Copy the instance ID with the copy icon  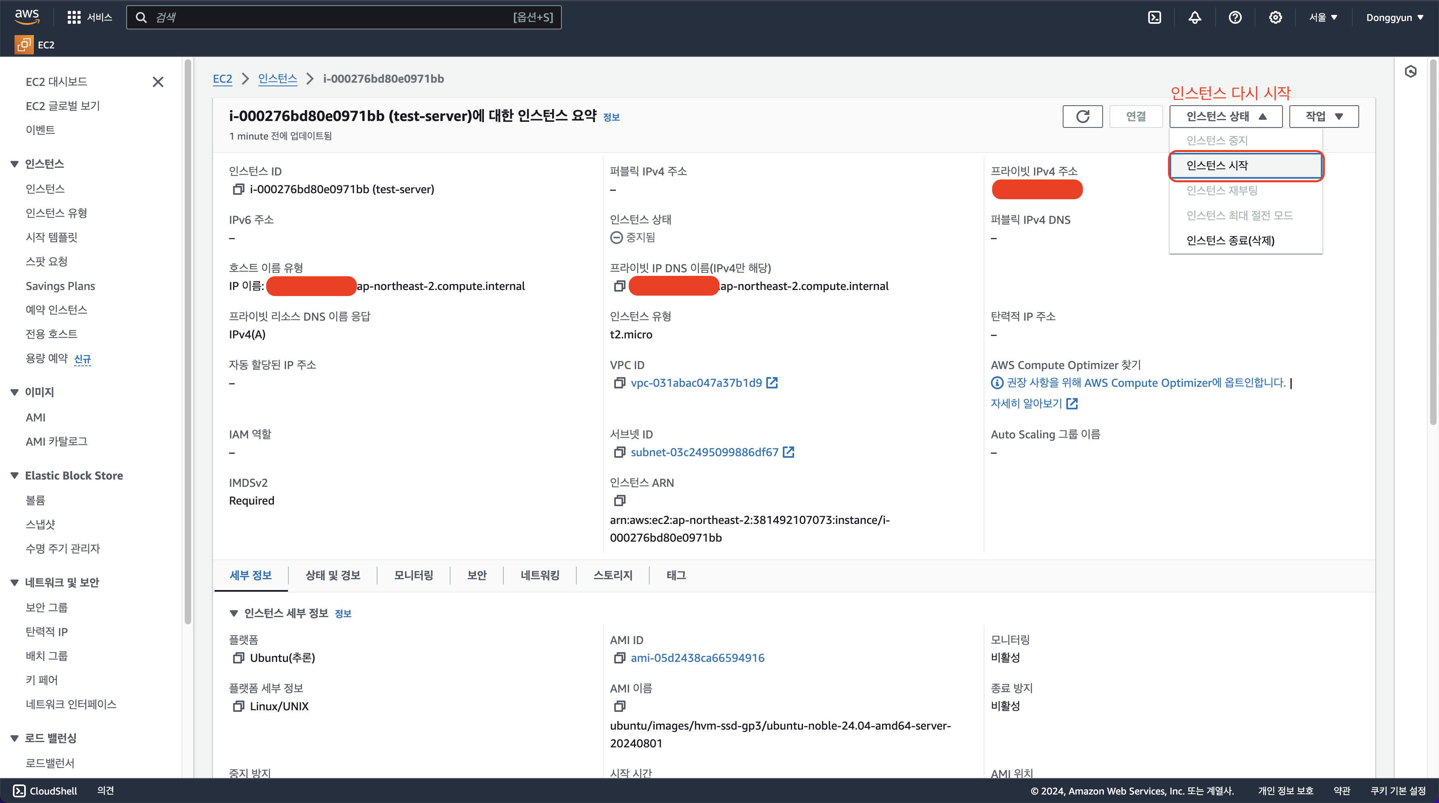tap(238, 190)
